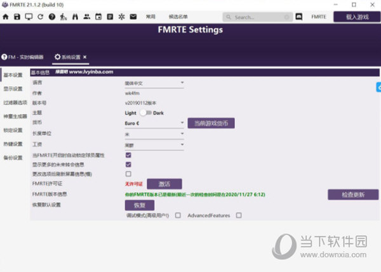The height and width of the screenshot is (272, 381).
Task: Click the FMRTE menu label in toolbar
Action: (x=319, y=16)
